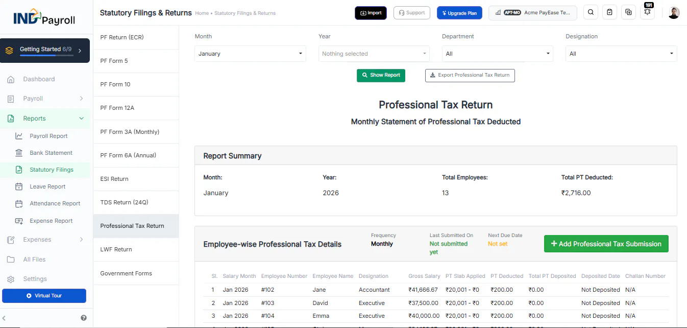The height and width of the screenshot is (328, 687).
Task: Open the Department dropdown
Action: click(498, 54)
